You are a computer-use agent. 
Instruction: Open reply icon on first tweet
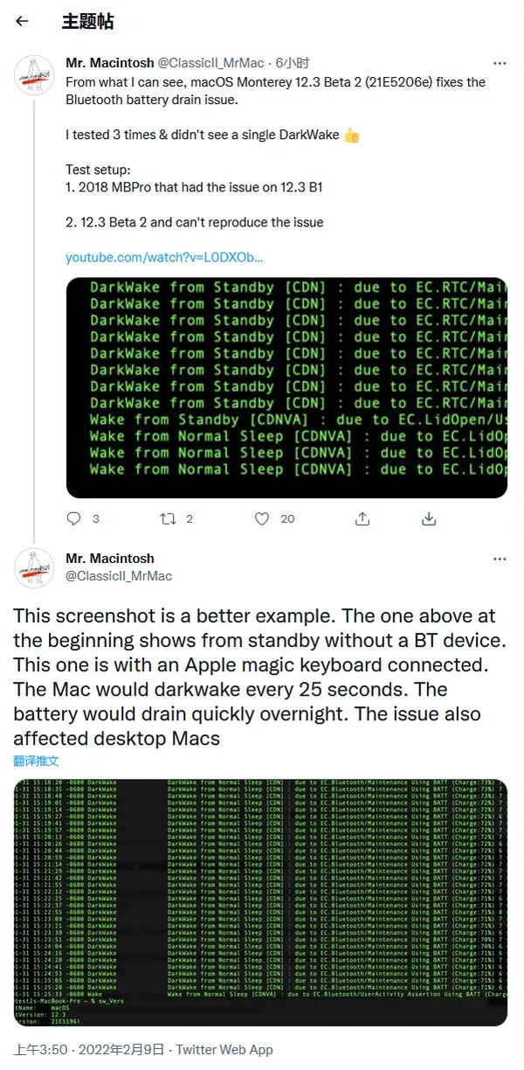point(74,518)
